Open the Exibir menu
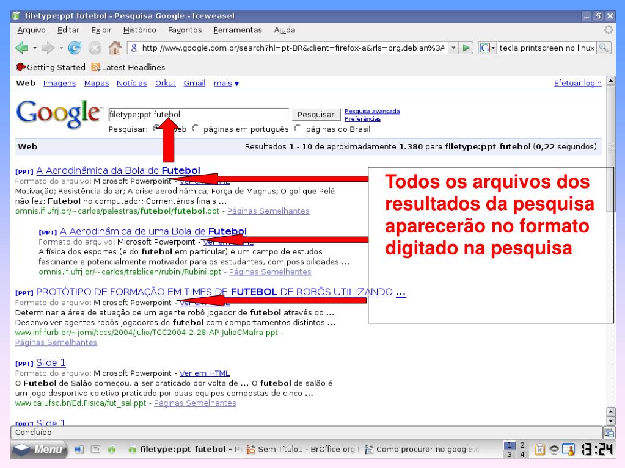Image resolution: width=625 pixels, height=468 pixels. click(101, 30)
